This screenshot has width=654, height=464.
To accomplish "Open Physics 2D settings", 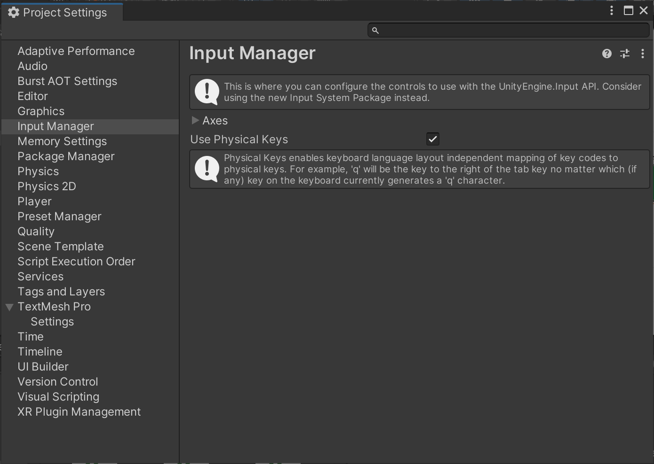I will click(47, 186).
